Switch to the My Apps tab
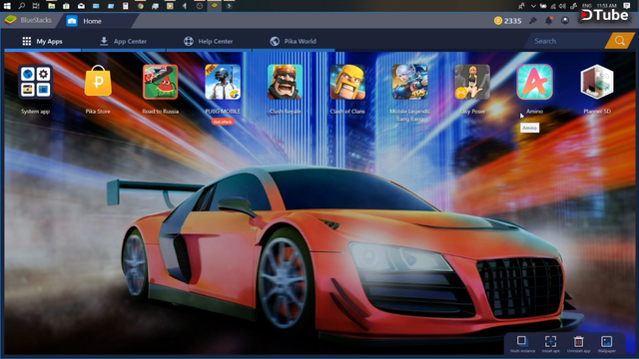This screenshot has width=639, height=359. [x=42, y=41]
